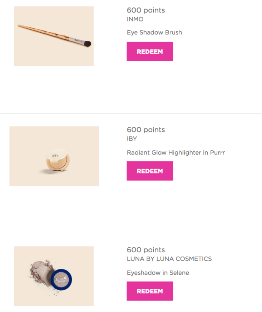Click the 600 points label above INMO

(x=146, y=10)
